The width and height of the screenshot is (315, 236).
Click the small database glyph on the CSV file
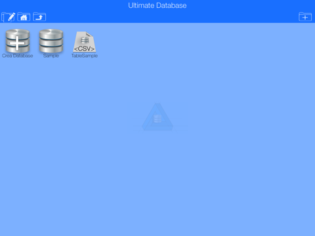click(85, 41)
